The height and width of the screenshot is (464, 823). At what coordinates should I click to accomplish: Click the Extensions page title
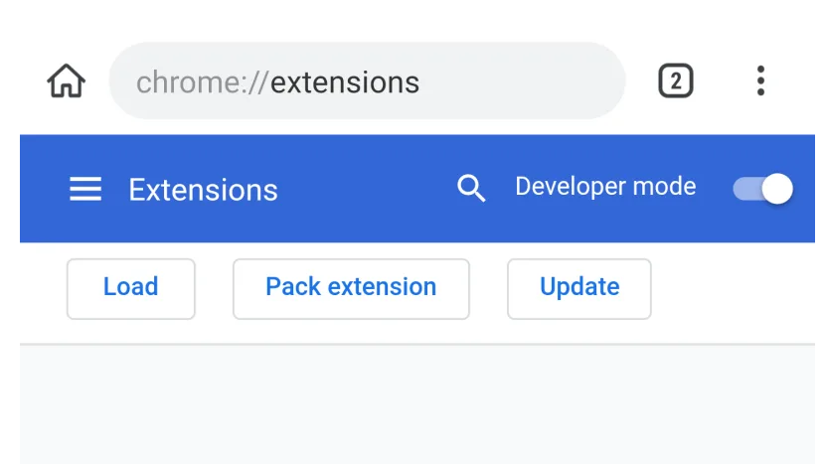coord(203,190)
